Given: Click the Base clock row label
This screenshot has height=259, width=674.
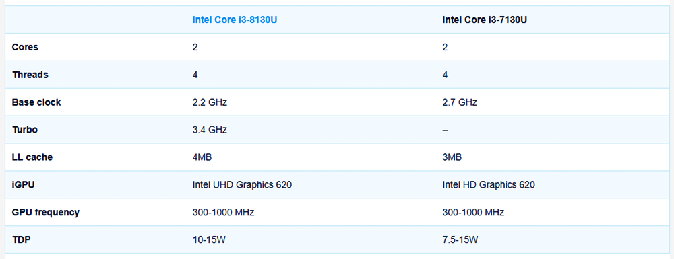Looking at the screenshot, I should click(x=36, y=102).
